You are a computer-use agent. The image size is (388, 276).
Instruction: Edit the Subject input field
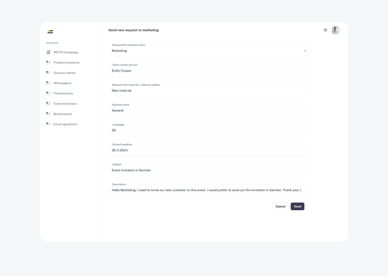pos(209,170)
